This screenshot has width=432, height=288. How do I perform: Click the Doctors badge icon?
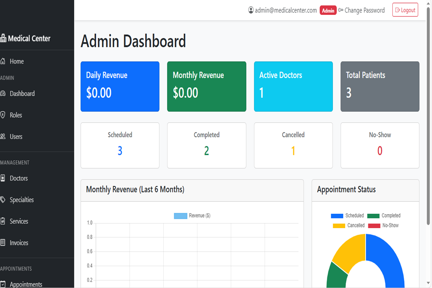point(3,178)
